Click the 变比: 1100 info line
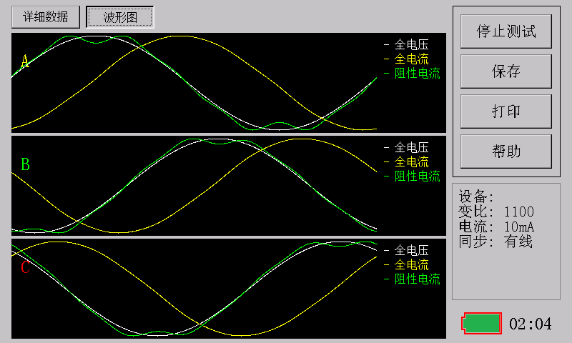572x343 pixels. [495, 212]
